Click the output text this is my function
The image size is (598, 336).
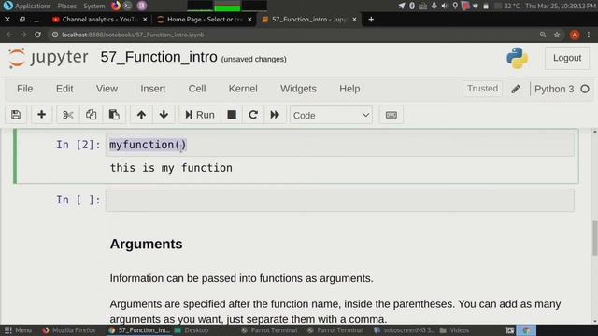(171, 168)
